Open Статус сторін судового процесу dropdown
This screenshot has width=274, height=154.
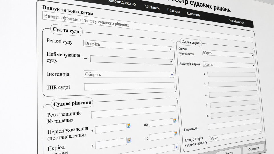coord(235,135)
